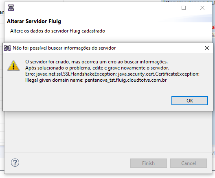Click the warning triangle icon
This screenshot has height=178, width=215.
pyautogui.click(x=13, y=65)
